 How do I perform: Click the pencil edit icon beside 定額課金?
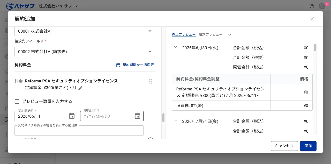click(80, 88)
